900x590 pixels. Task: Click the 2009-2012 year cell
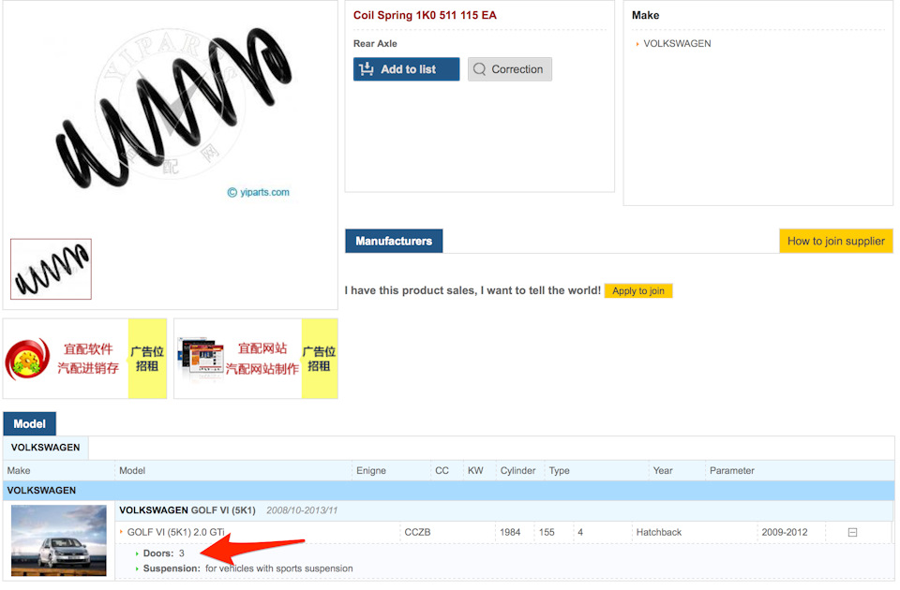[x=784, y=532]
